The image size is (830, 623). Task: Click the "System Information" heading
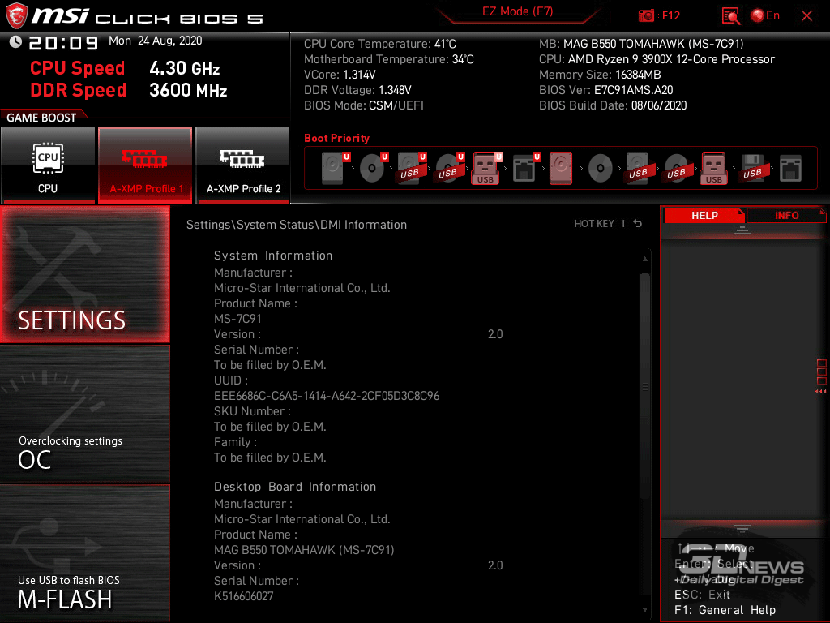pos(273,256)
